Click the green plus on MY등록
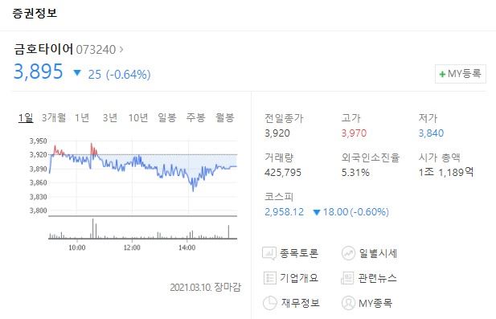 click(442, 74)
